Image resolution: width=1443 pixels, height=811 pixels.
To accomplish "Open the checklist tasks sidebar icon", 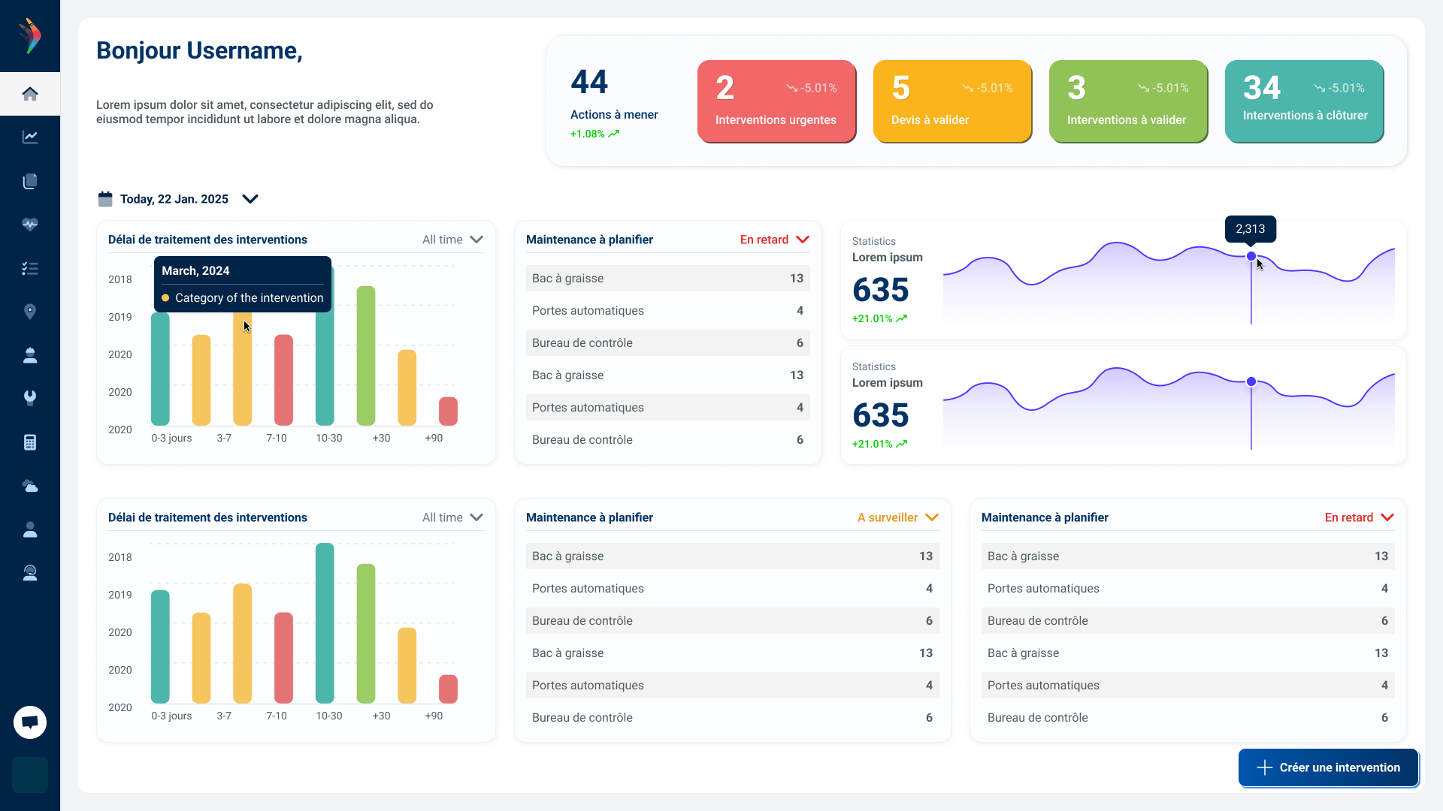I will click(x=30, y=268).
